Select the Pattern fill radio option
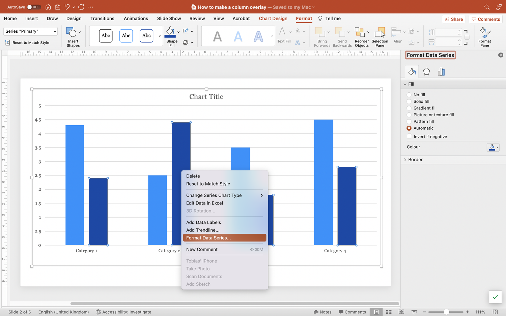The width and height of the screenshot is (506, 316). (x=409, y=121)
